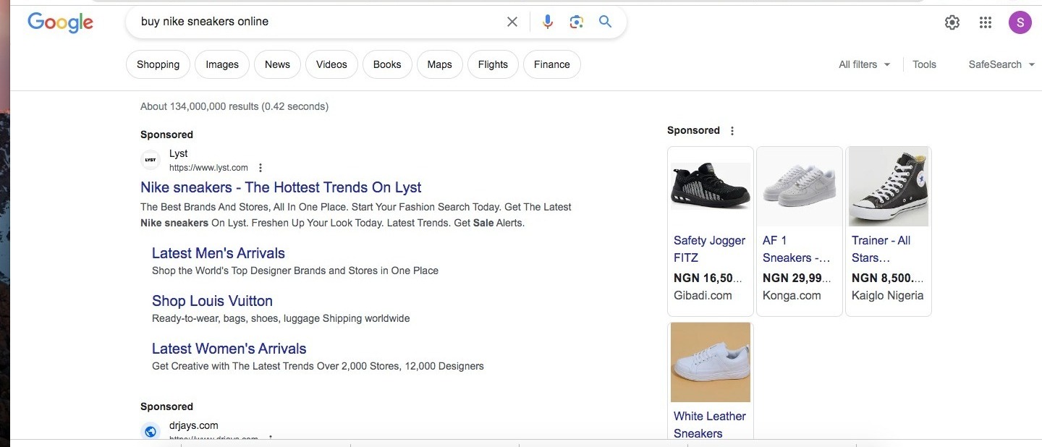Open the Shop Louis Vuitton sitelink

click(x=212, y=301)
